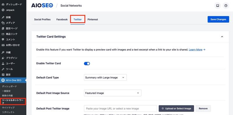Click the Social Networks breadcrumb title
This screenshot has width=233, height=115.
coord(71,6)
